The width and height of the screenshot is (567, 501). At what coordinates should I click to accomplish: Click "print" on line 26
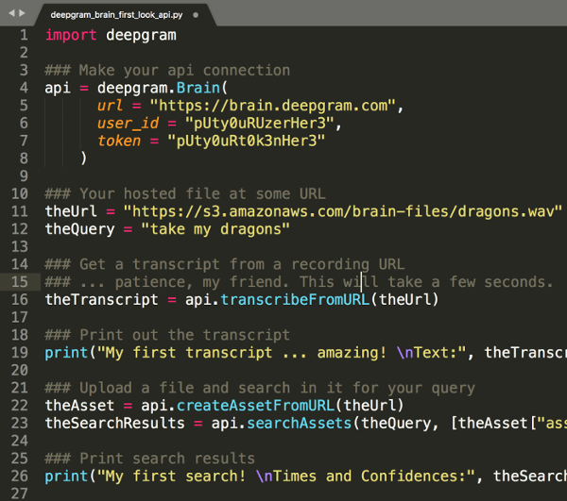(66, 476)
